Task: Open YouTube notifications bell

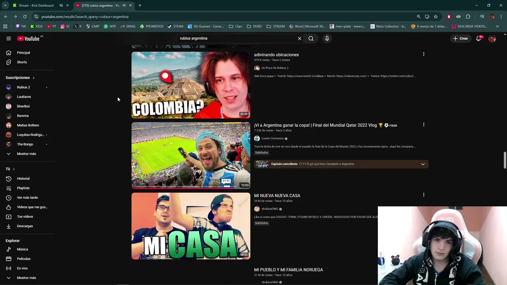Action: (x=478, y=38)
